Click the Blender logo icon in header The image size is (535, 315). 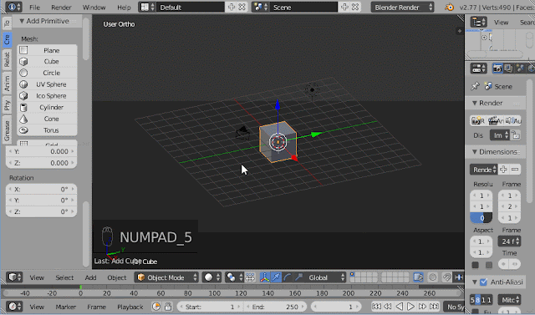point(450,8)
